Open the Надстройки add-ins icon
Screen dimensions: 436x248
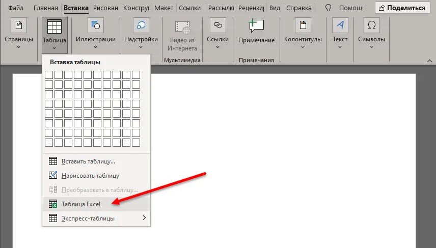(x=141, y=25)
